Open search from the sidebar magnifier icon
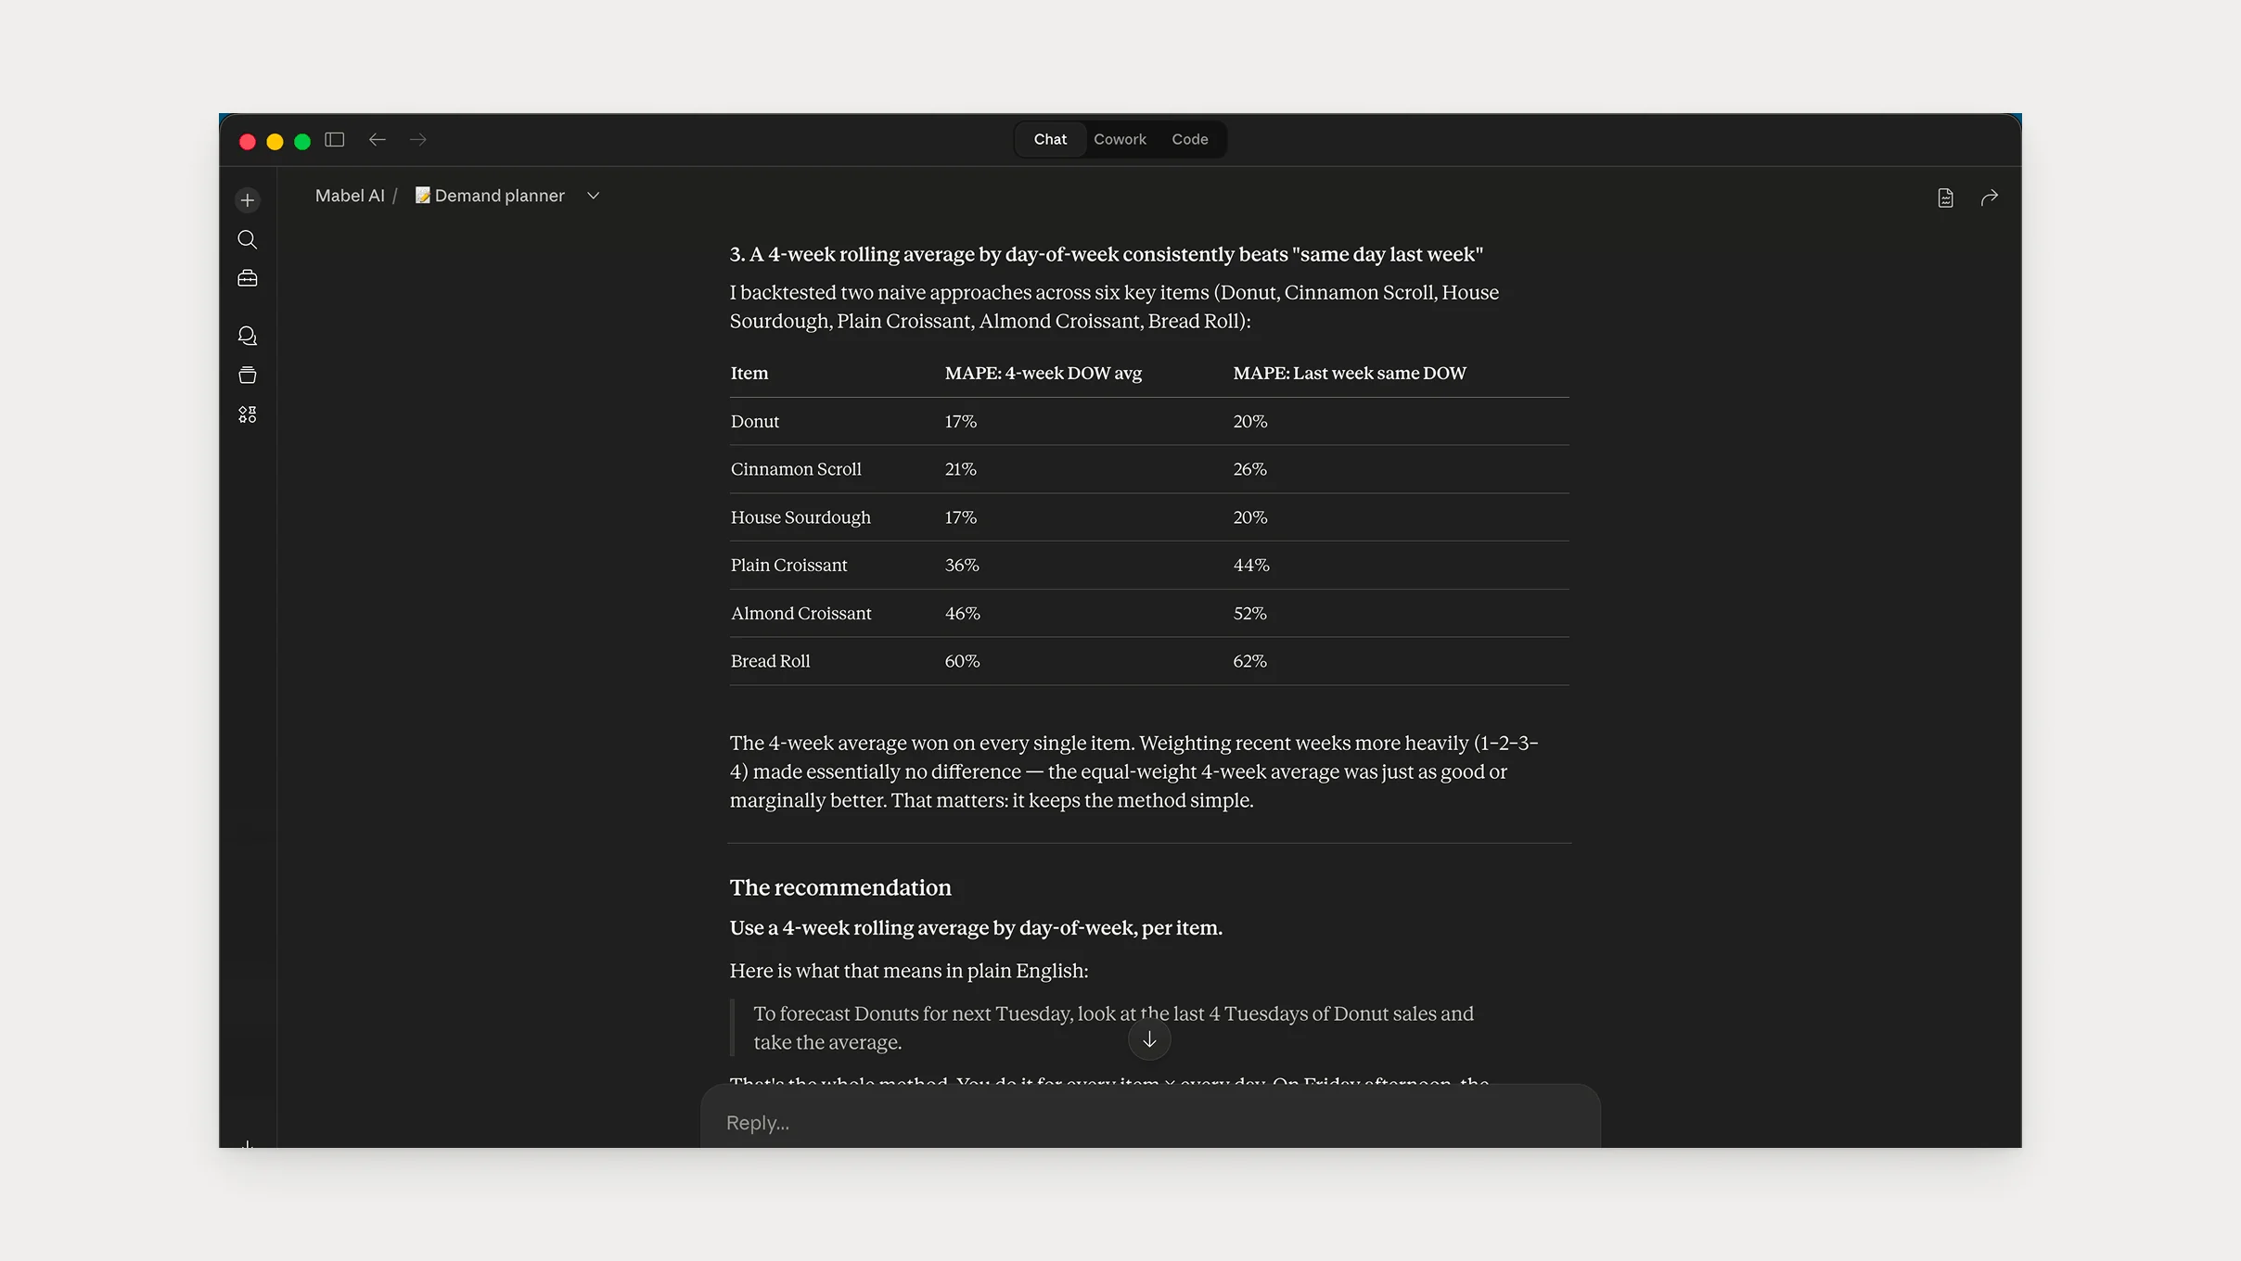This screenshot has width=2241, height=1261. [248, 240]
